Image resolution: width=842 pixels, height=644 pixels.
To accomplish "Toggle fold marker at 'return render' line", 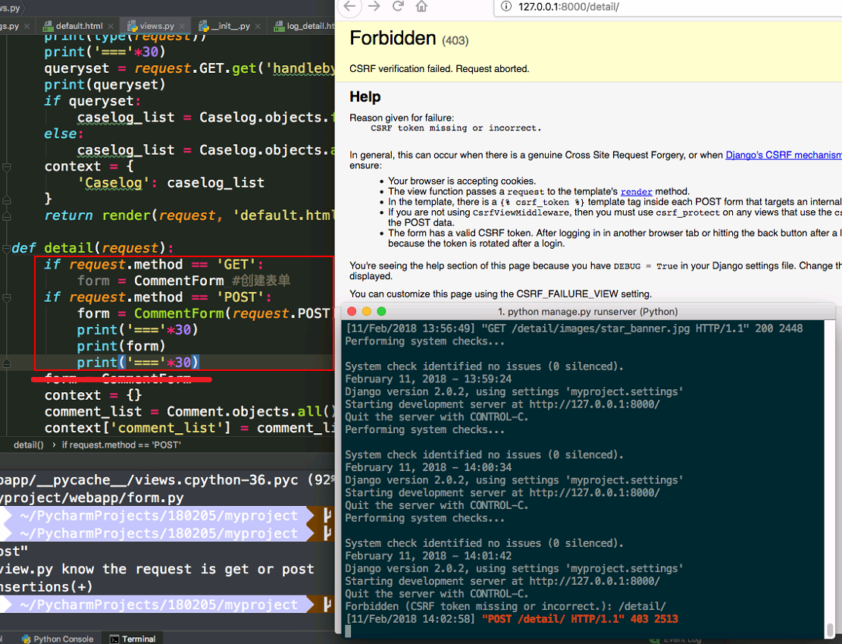I will click(7, 215).
